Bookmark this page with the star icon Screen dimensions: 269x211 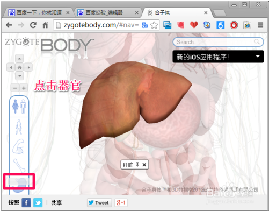(154, 25)
